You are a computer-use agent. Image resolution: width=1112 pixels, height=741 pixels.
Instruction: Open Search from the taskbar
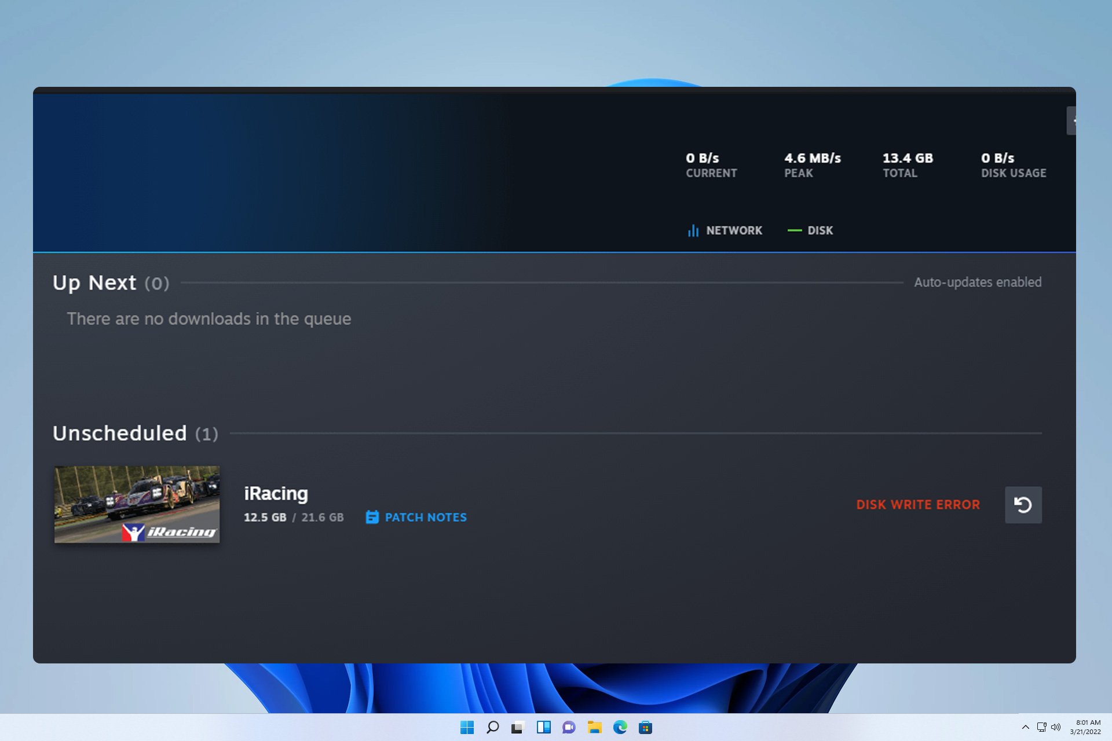[x=492, y=728]
